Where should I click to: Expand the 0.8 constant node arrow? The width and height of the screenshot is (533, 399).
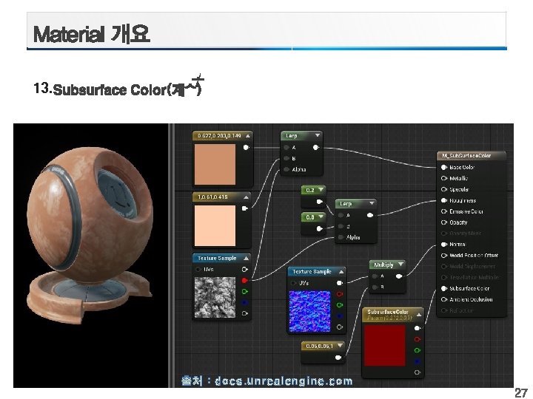coord(321,217)
